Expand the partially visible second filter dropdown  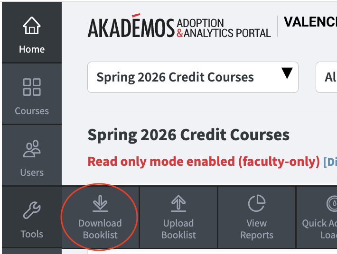coord(328,77)
